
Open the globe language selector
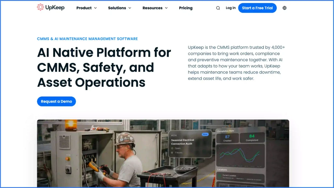[x=284, y=8]
